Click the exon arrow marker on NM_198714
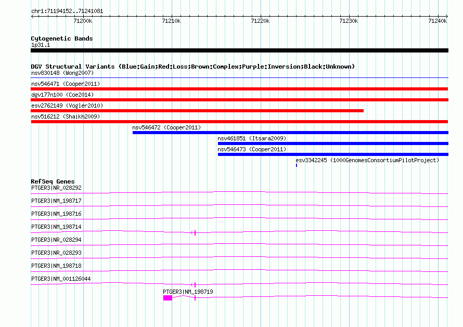Image resolution: width=463 pixels, height=327 pixels. click(194, 233)
